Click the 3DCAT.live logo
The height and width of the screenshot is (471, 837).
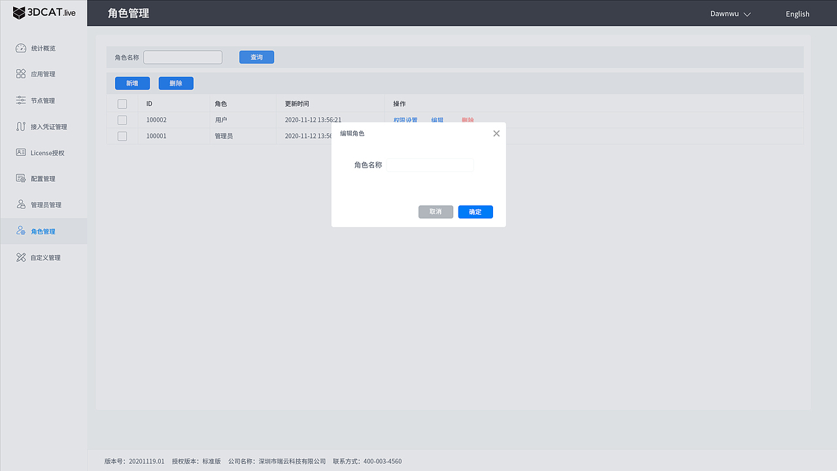tap(43, 12)
